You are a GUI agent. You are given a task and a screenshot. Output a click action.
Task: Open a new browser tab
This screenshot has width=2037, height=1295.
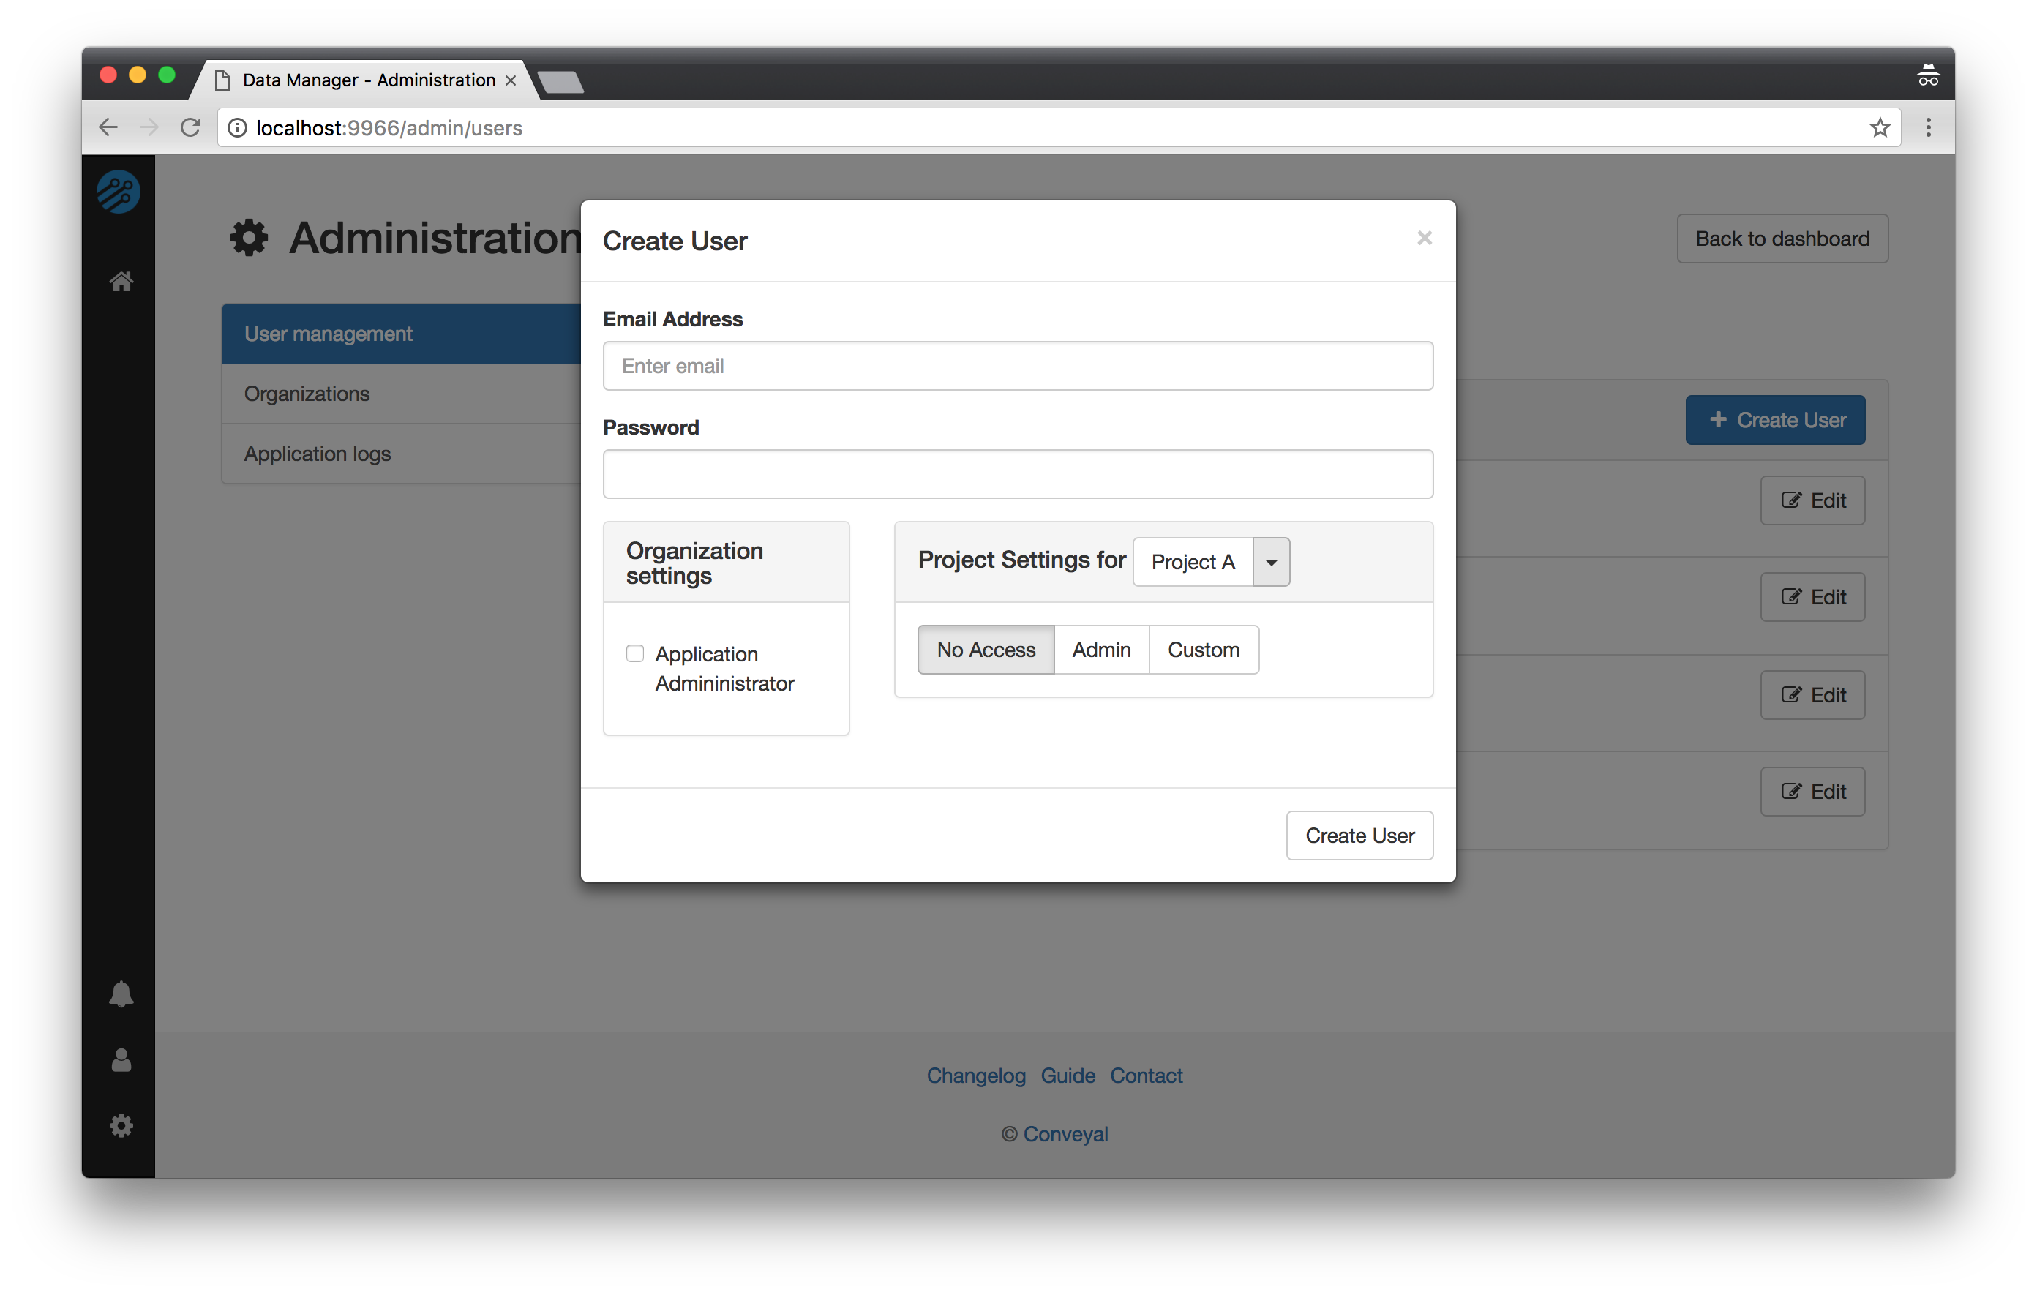[560, 82]
